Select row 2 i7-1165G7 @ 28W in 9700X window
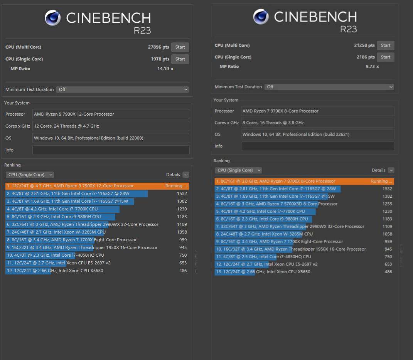This screenshot has height=360, width=413. (x=305, y=189)
